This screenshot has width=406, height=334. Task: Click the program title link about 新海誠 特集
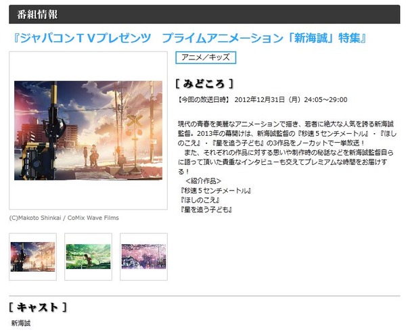tap(189, 38)
